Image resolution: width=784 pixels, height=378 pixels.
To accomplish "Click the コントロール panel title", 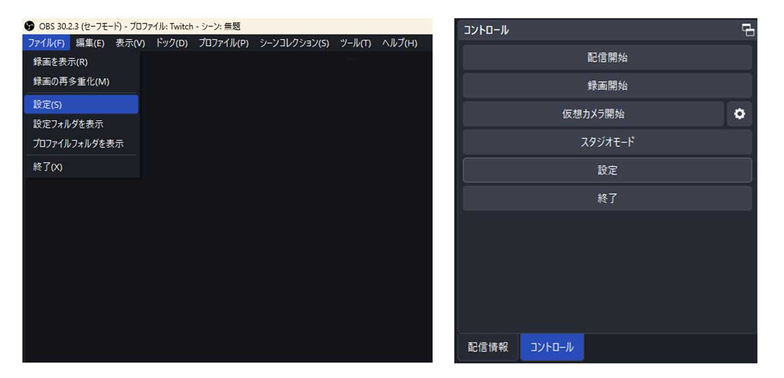I will pos(486,30).
